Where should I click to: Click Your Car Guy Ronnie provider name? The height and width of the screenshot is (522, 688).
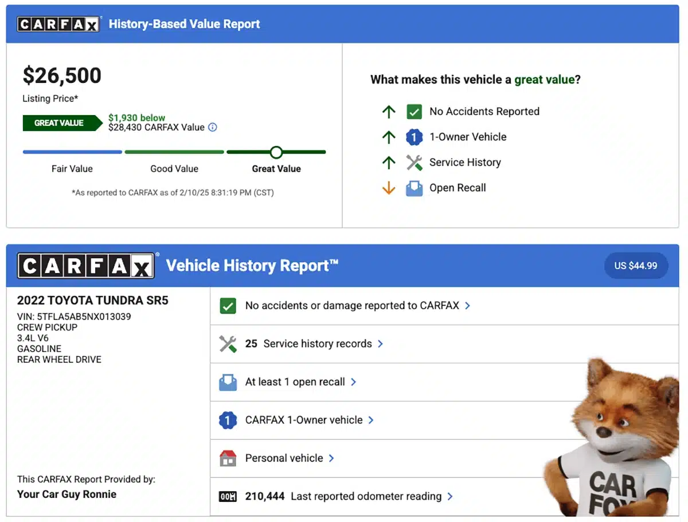[67, 494]
